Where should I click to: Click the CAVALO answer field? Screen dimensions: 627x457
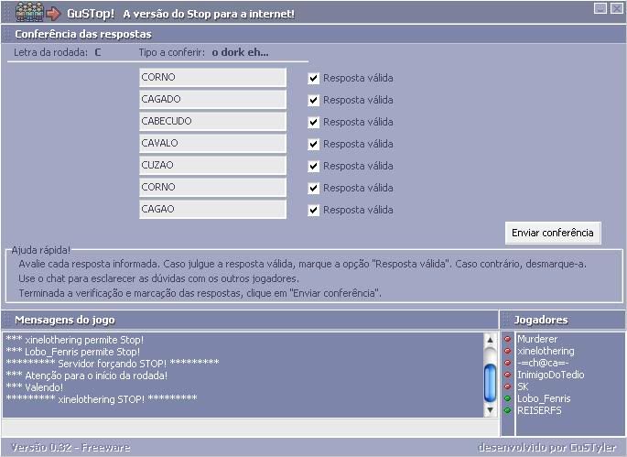pyautogui.click(x=212, y=143)
